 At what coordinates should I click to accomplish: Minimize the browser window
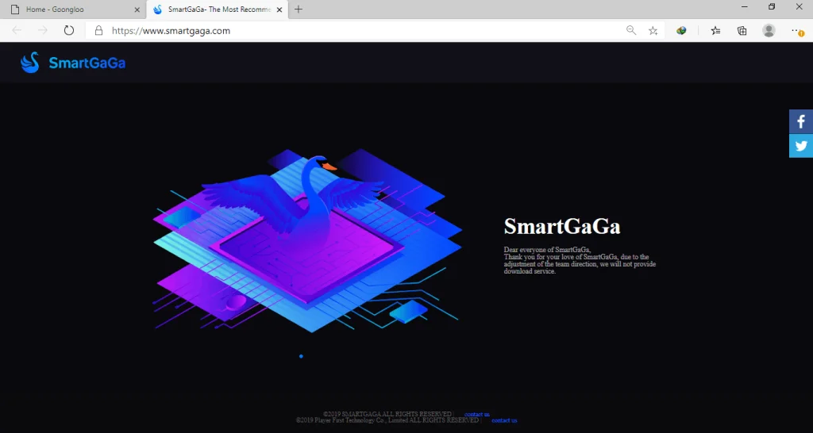[745, 7]
